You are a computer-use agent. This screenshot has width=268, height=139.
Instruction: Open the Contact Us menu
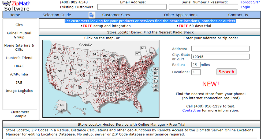tap(238, 15)
